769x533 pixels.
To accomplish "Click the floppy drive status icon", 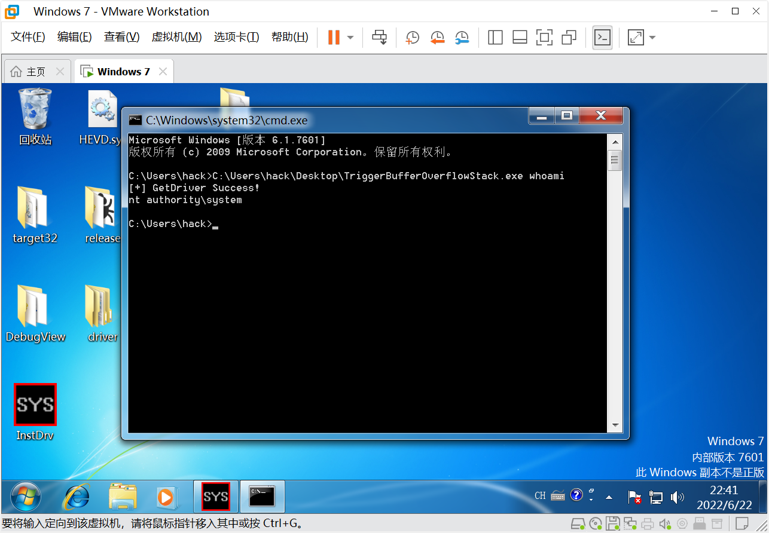I will click(613, 524).
